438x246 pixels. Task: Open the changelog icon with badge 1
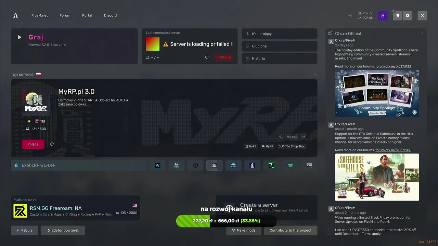click(398, 15)
